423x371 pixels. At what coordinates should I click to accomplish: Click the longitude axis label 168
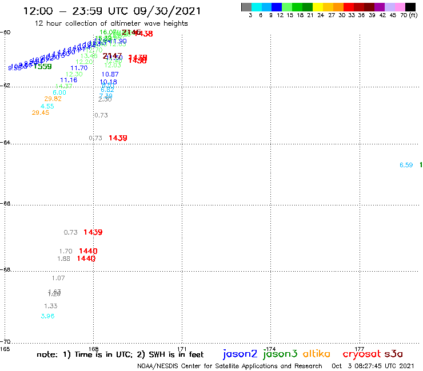(94, 349)
